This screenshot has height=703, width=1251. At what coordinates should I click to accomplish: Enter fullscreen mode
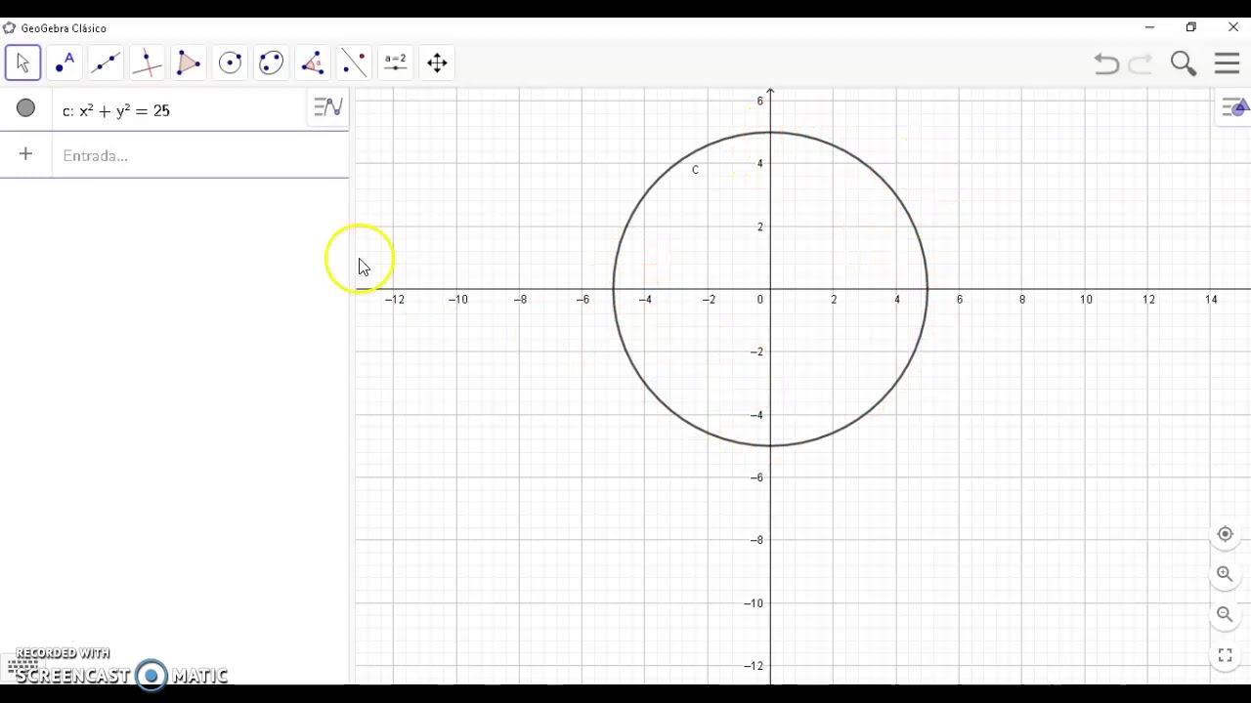[x=1225, y=655]
